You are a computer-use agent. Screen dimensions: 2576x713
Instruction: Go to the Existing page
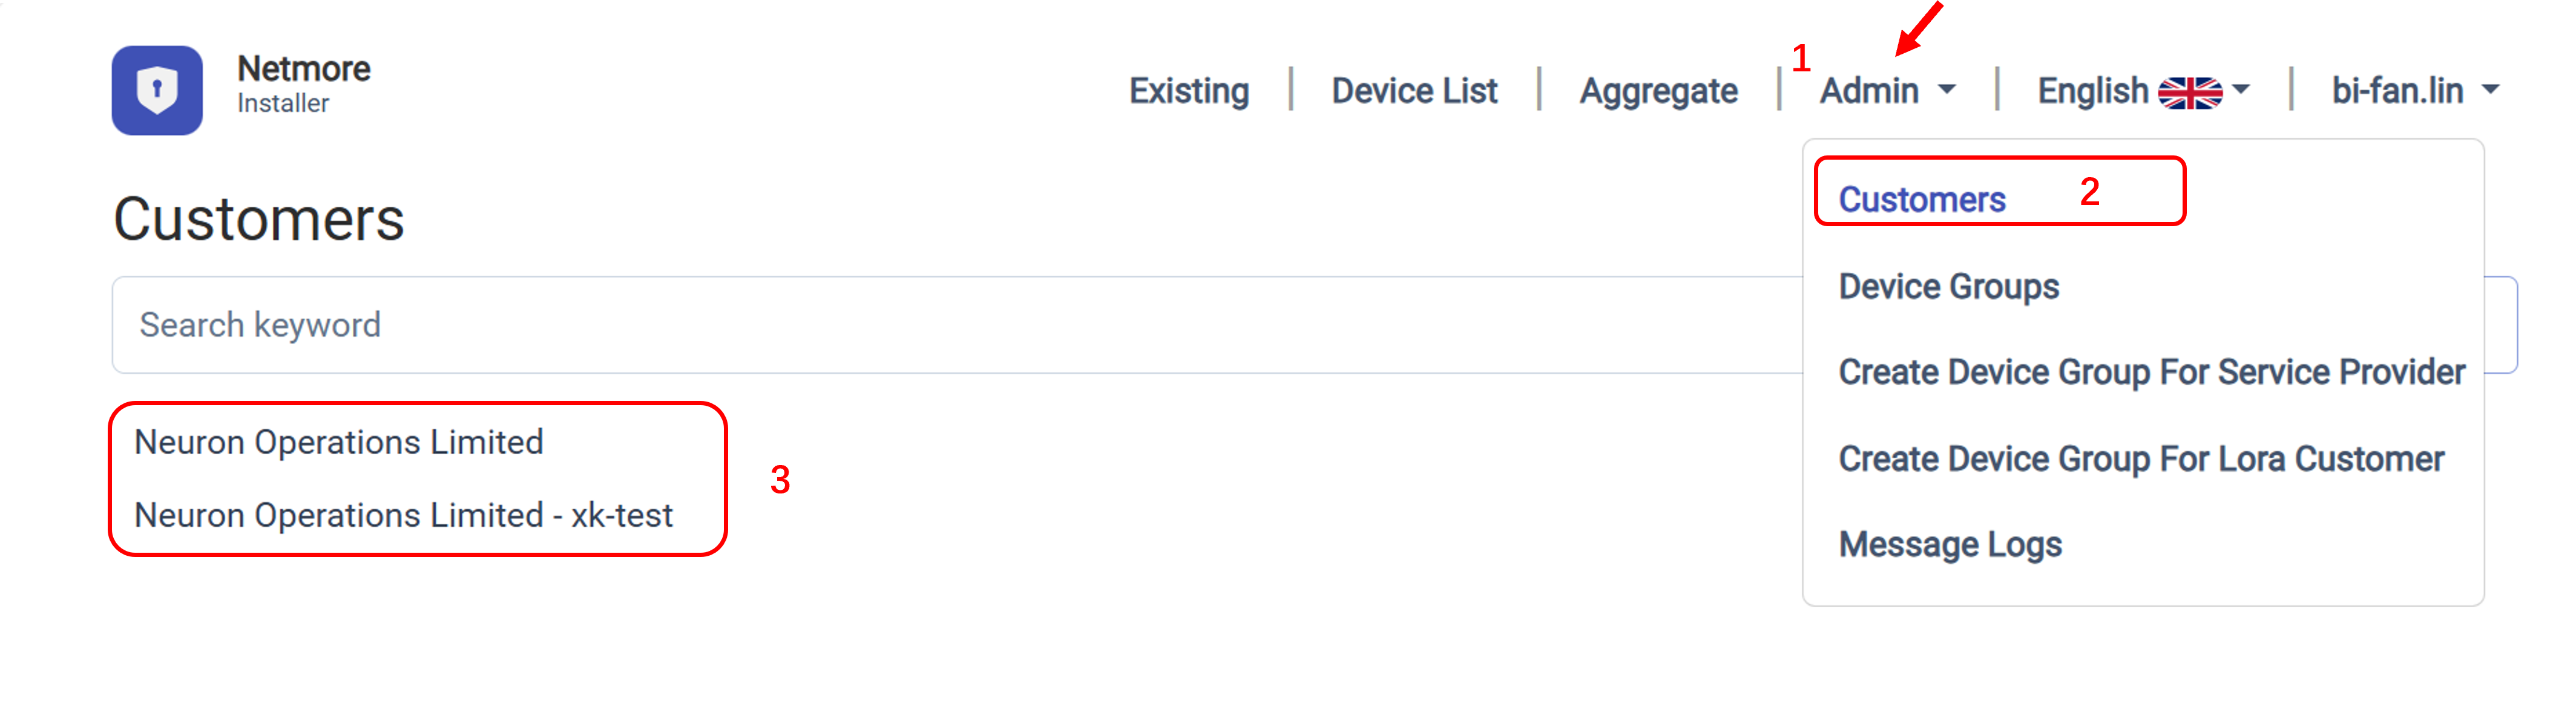pyautogui.click(x=1188, y=91)
